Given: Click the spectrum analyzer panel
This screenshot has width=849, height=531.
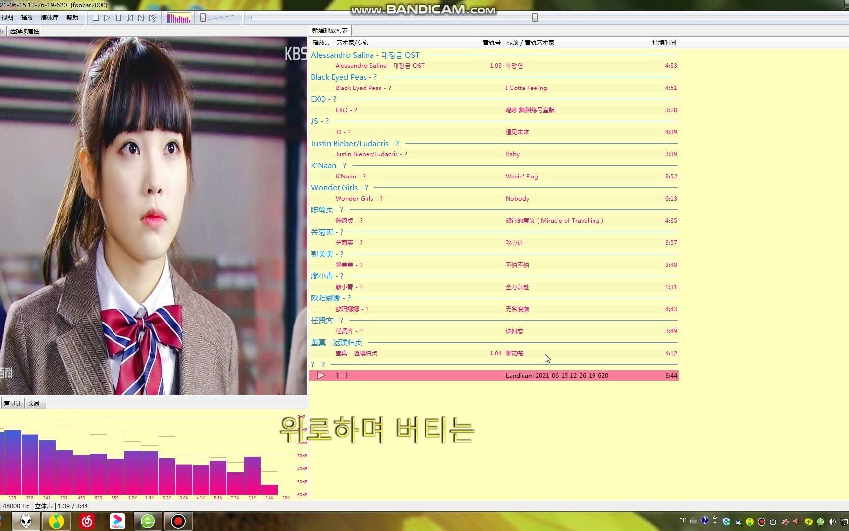Looking at the screenshot, I should point(153,455).
